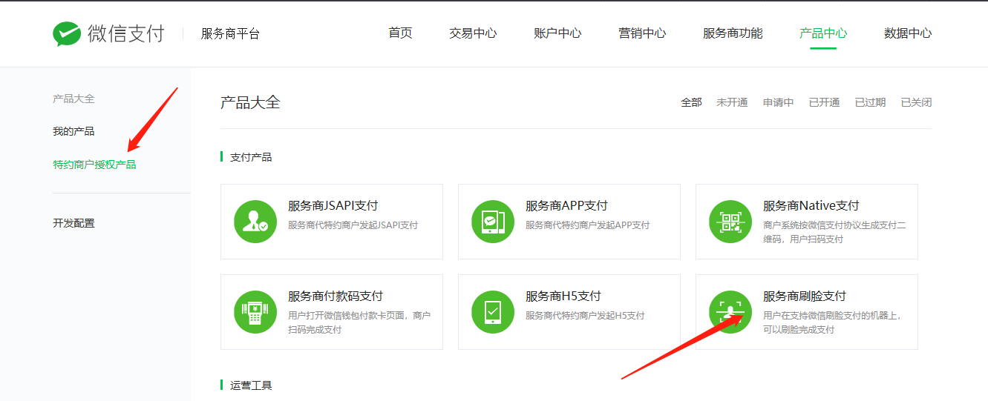Filter products by 已开通
The width and height of the screenshot is (988, 401).
tap(824, 102)
